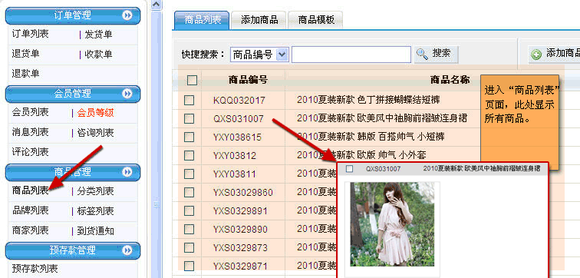This screenshot has width=580, height=278.
Task: Open the 收款单 link
Action: click(x=98, y=55)
